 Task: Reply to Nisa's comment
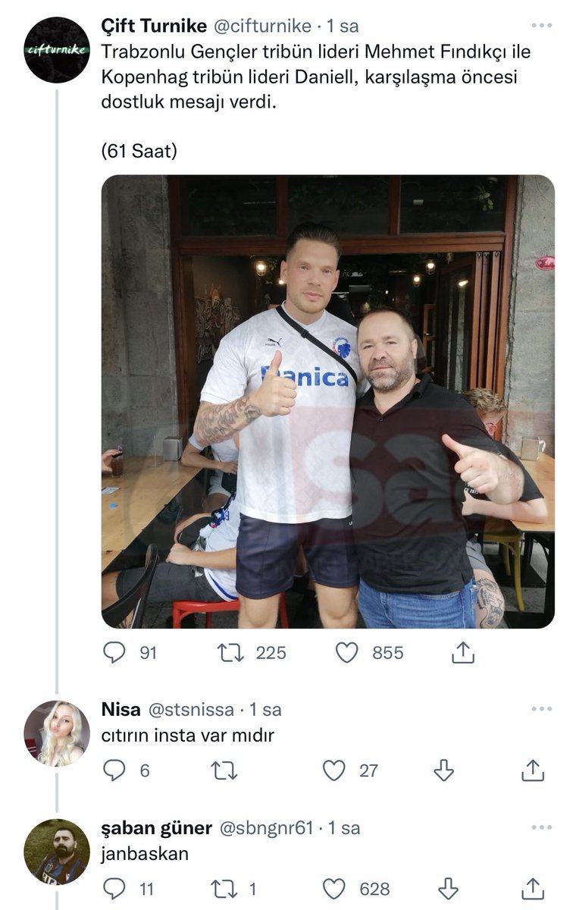pyautogui.click(x=114, y=770)
